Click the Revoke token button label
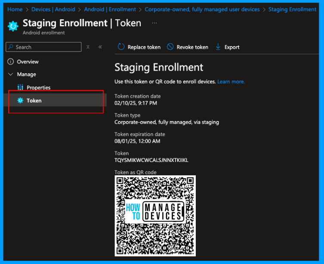The image size is (324, 264). 192,47
